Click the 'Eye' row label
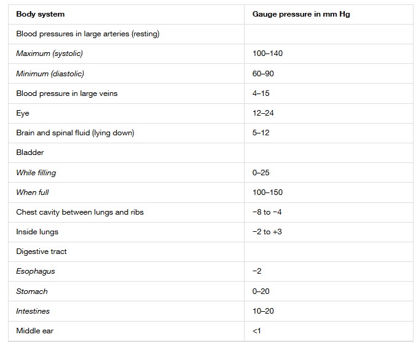The width and height of the screenshot is (416, 345). point(23,113)
